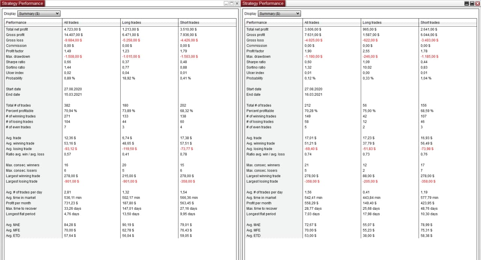Click right window's Long trades column header
Viewport: 481px width, 260px height.
pyautogui.click(x=372, y=23)
